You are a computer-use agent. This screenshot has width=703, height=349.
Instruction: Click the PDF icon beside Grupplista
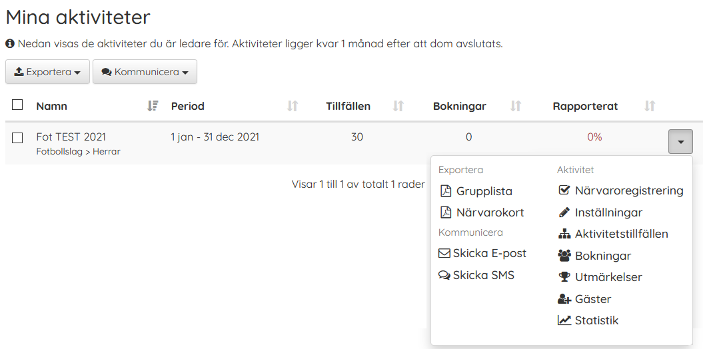(x=446, y=191)
